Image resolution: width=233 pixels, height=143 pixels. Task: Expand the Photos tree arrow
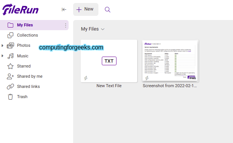click(x=2, y=46)
